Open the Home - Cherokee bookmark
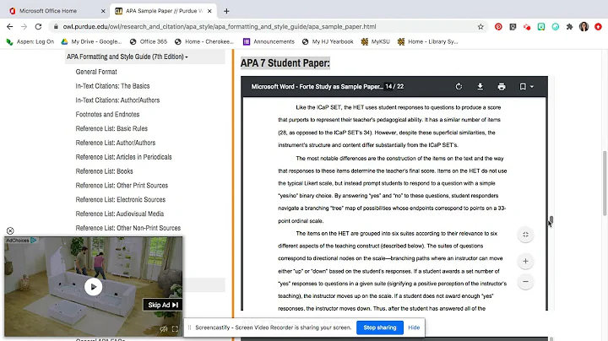 tap(204, 41)
